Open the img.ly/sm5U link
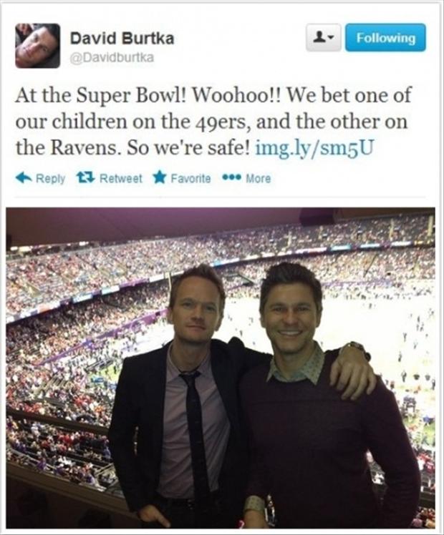Viewport: 444px width, 535px height. [x=314, y=147]
